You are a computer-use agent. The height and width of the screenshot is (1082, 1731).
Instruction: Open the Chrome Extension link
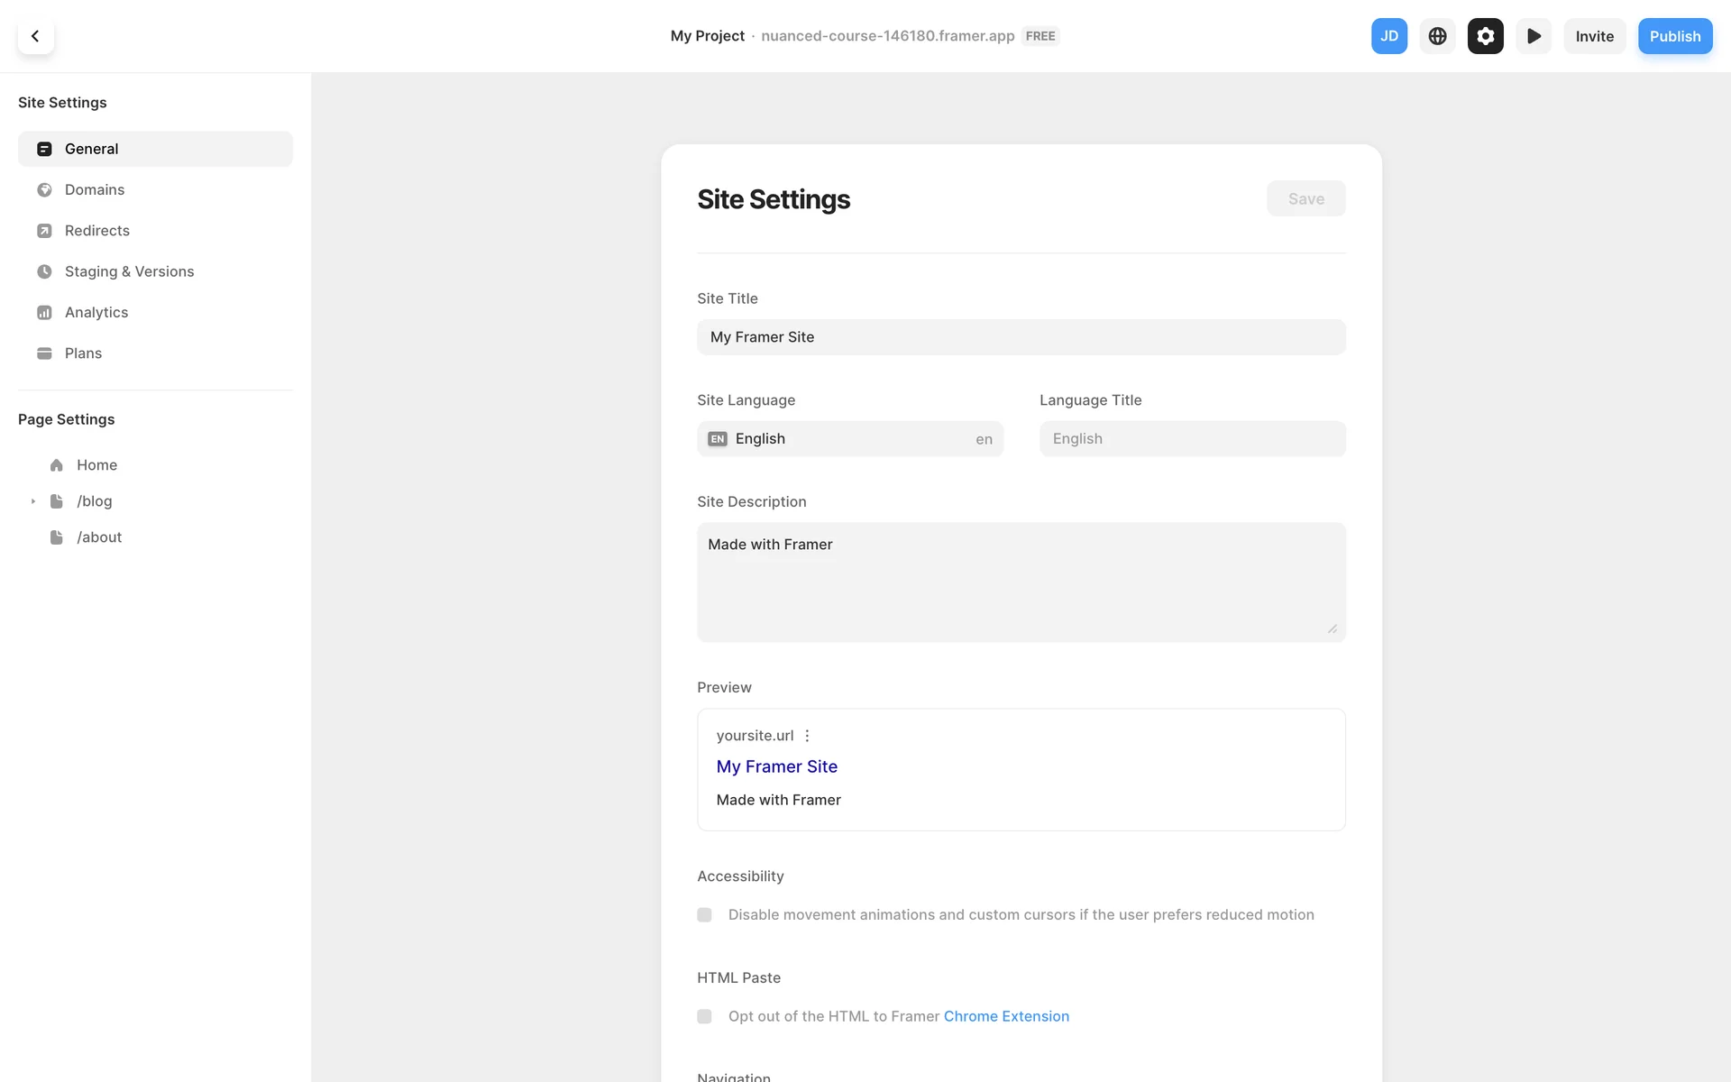tap(1006, 1016)
